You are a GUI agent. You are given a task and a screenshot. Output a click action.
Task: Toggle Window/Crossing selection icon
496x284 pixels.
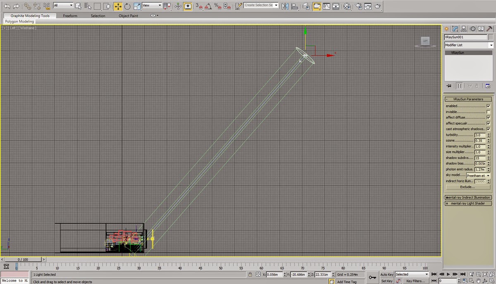click(x=107, y=6)
